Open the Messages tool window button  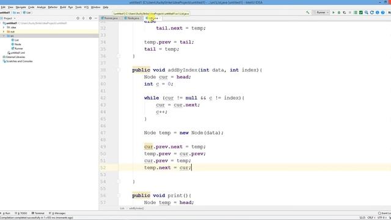pos(57,213)
